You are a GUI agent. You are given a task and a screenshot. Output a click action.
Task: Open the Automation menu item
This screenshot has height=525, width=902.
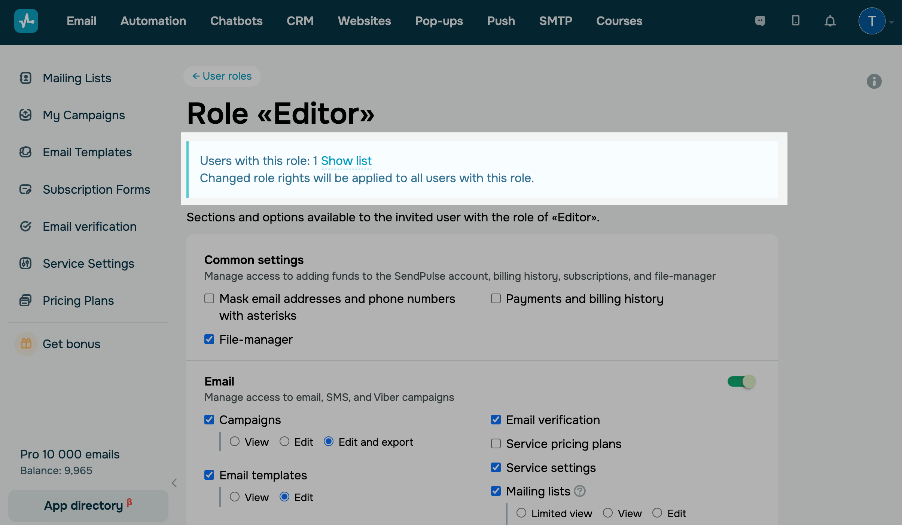click(x=153, y=21)
